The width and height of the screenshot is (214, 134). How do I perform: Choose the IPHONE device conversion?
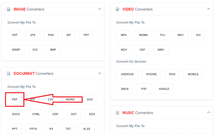pos(151,74)
